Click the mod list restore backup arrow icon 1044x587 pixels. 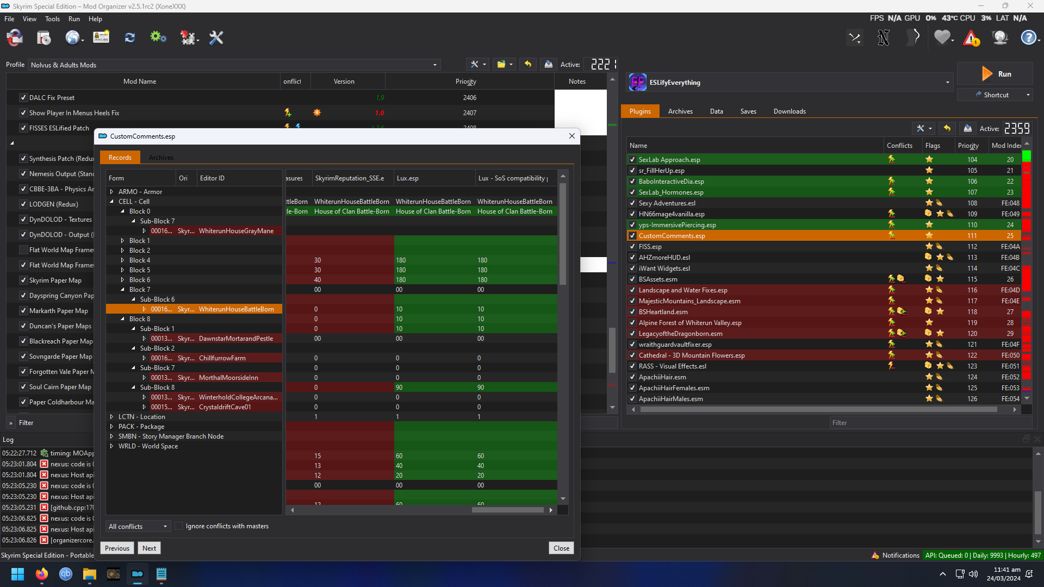click(x=527, y=64)
